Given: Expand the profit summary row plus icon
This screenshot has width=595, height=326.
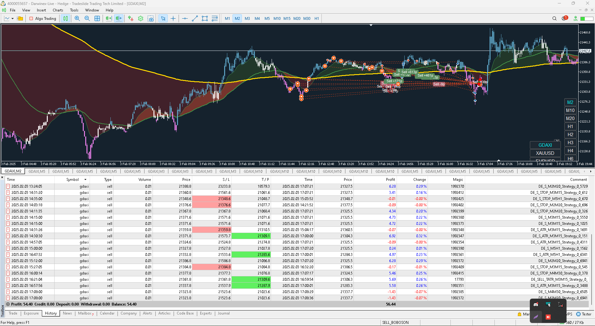Looking at the screenshot, I should (8, 304).
